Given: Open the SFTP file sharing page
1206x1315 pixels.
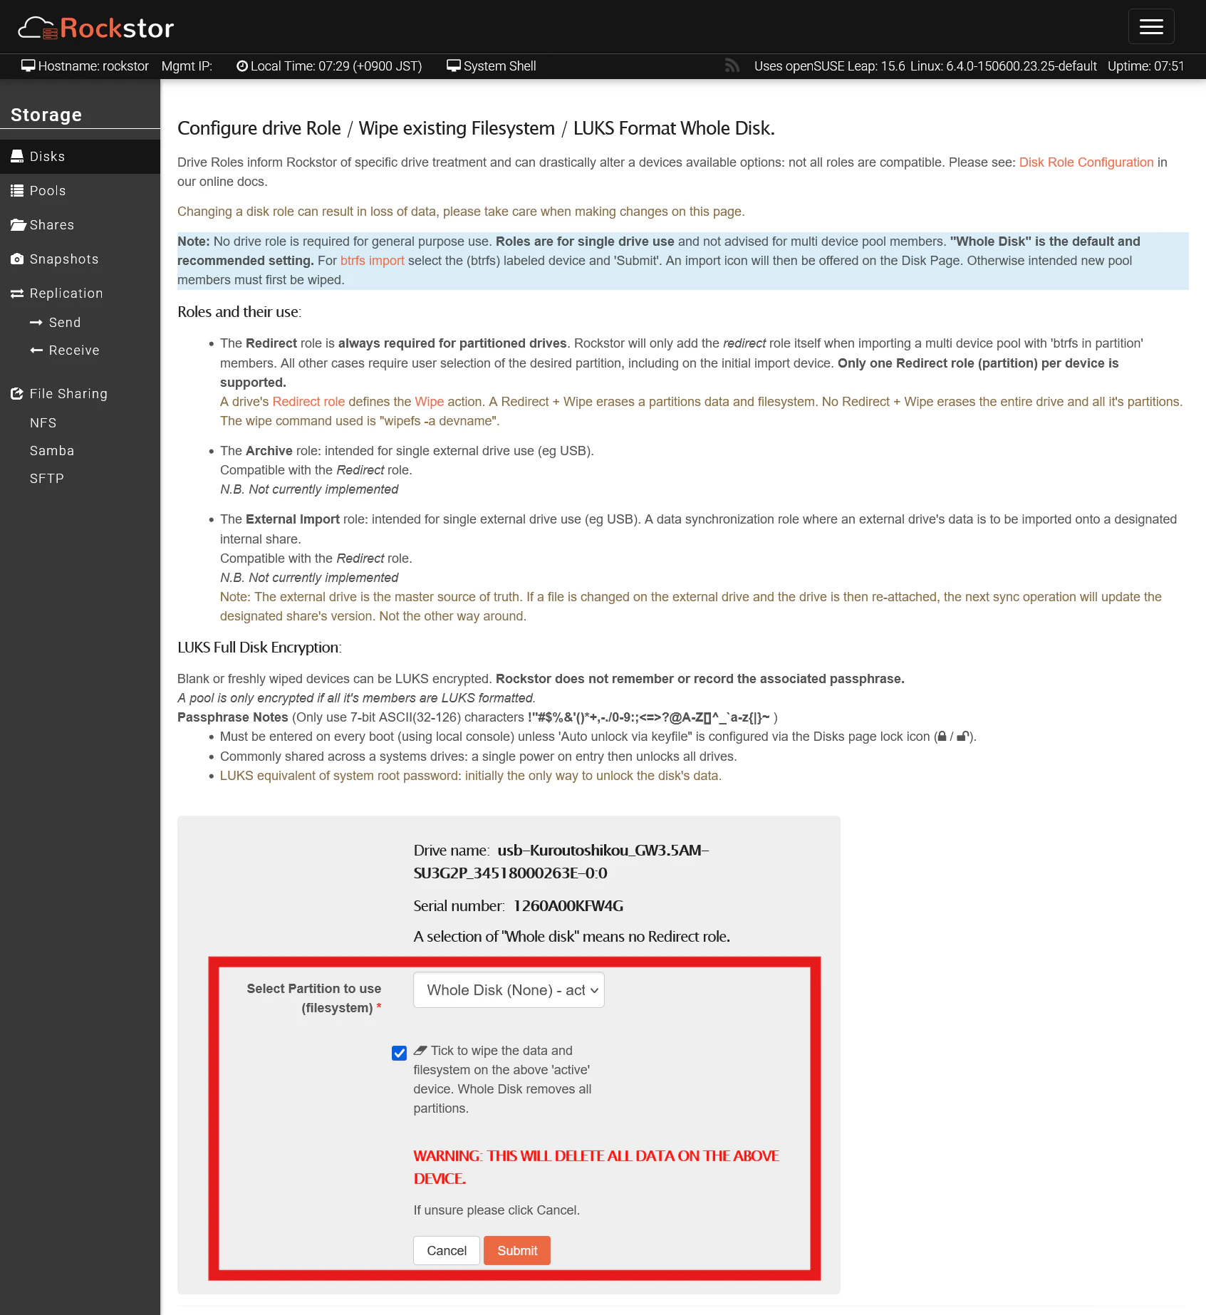Looking at the screenshot, I should tap(47, 478).
